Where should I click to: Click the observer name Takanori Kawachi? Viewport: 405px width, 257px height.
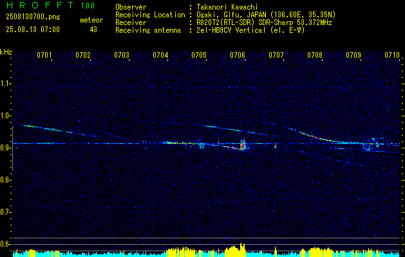(x=227, y=7)
